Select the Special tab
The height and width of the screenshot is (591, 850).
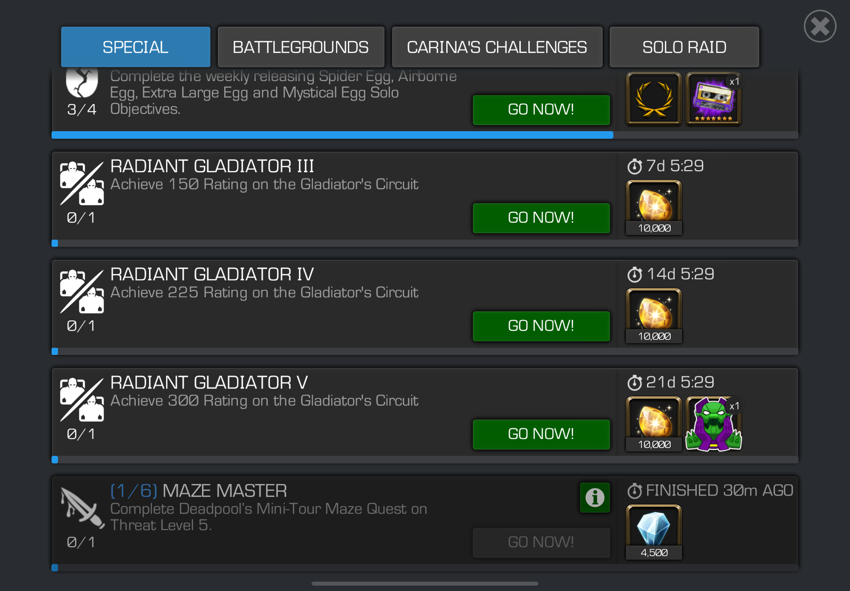pos(135,47)
